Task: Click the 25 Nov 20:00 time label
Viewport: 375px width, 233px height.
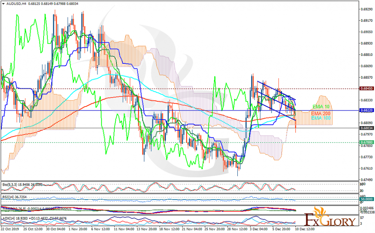Action: (x=215, y=229)
